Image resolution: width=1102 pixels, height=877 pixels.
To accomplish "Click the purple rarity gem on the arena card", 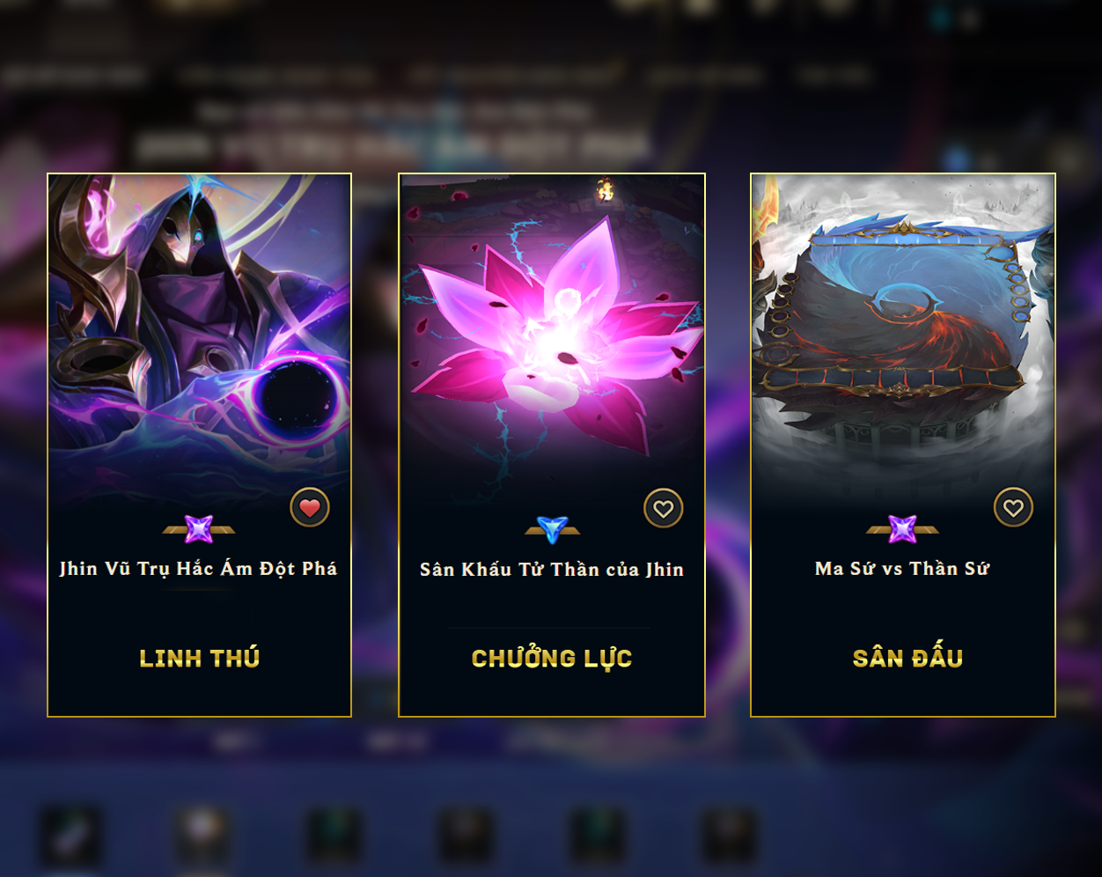I will 902,528.
